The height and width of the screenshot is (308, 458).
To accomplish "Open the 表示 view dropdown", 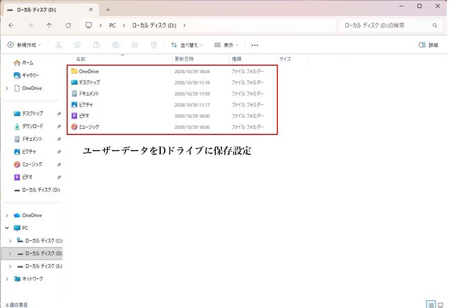I will coord(226,45).
